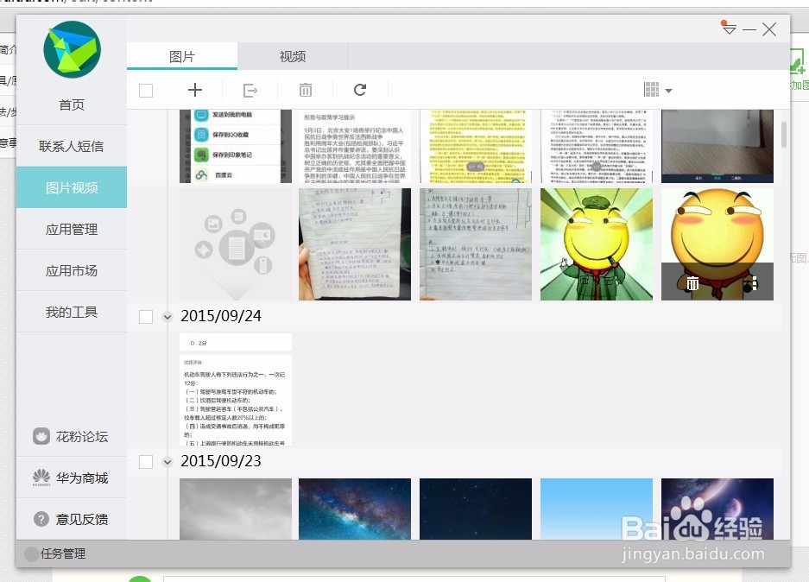Click the refresh icon
Image resolution: width=809 pixels, height=582 pixels.
pyautogui.click(x=360, y=90)
